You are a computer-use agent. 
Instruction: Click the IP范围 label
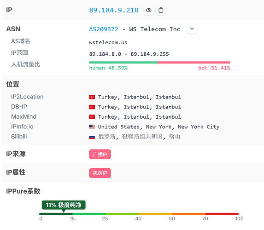point(19,52)
